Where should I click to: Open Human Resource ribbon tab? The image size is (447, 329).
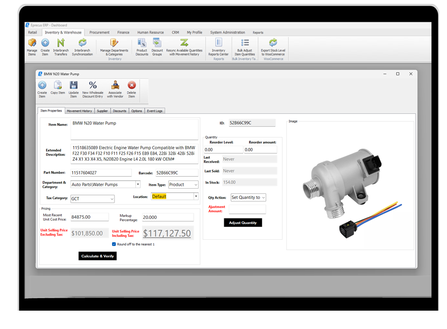150,32
